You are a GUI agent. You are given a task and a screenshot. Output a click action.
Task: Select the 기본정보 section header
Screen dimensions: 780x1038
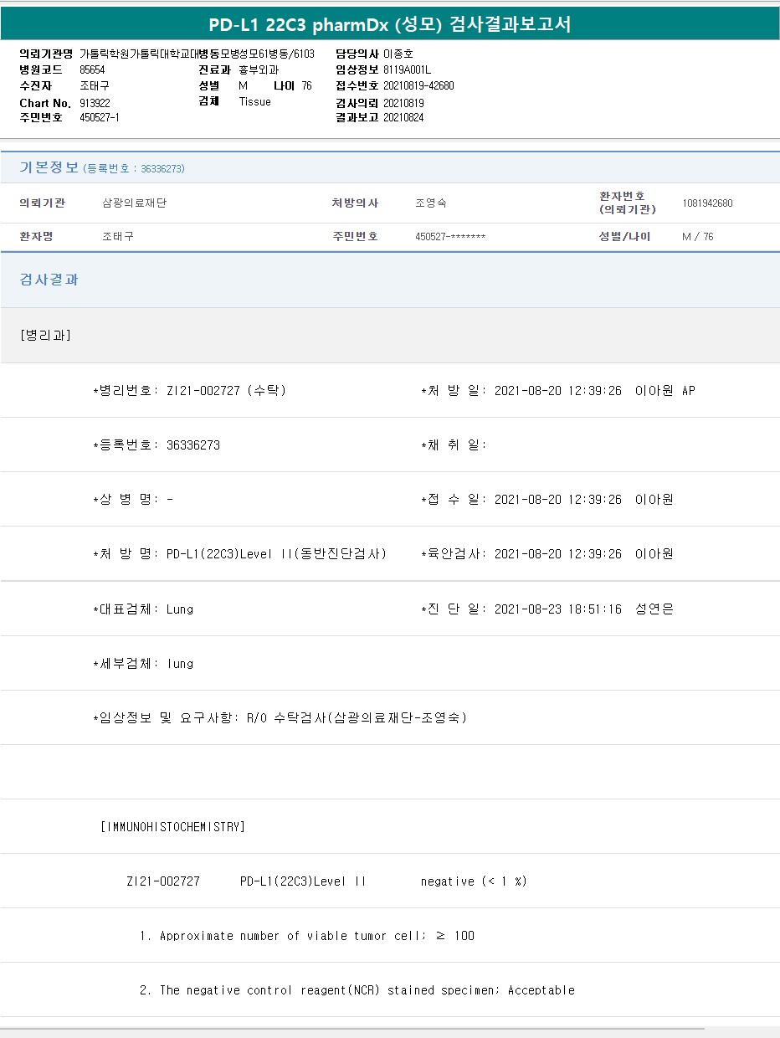pyautogui.click(x=49, y=167)
